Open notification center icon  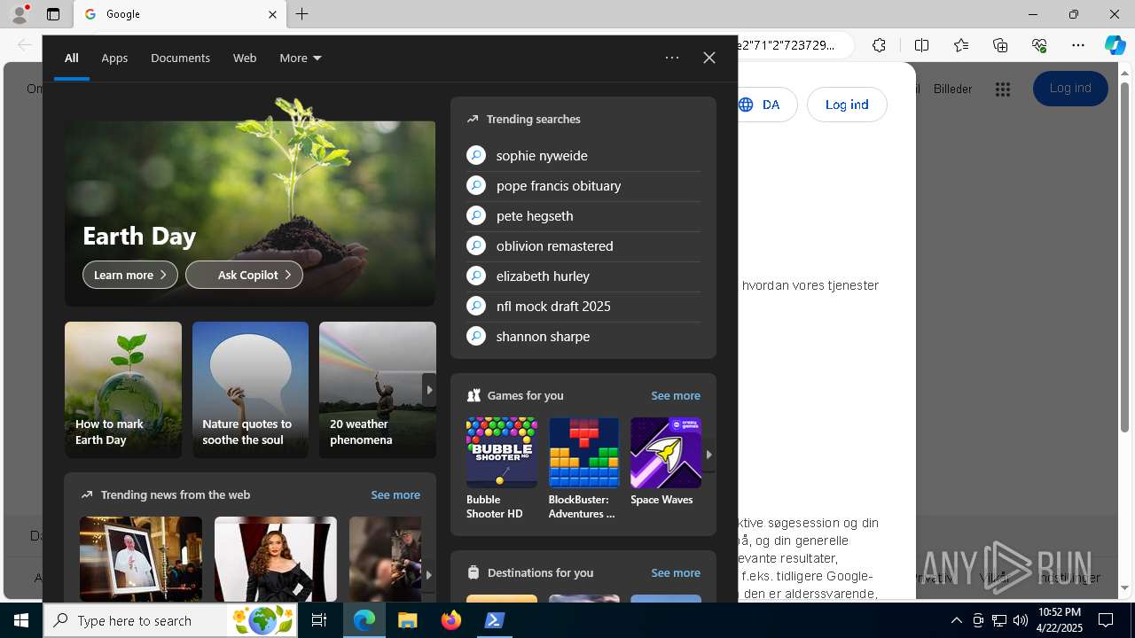[x=1106, y=620]
